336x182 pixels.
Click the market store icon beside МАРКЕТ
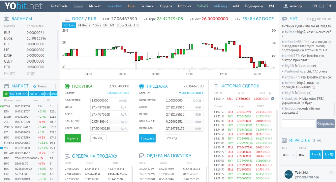click(x=7, y=86)
